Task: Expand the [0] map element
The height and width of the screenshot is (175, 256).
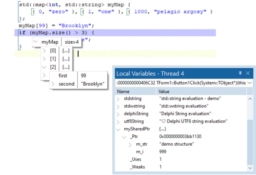Action: point(44,51)
